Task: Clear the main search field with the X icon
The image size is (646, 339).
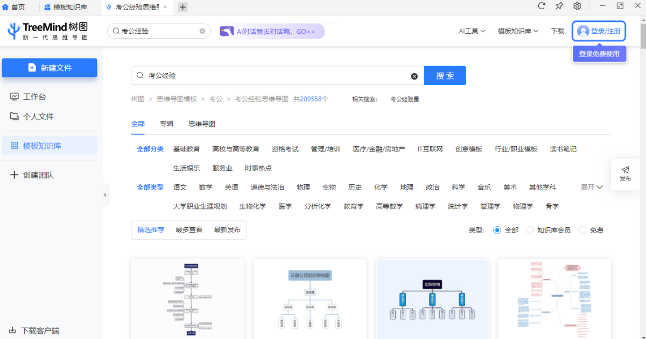Action: click(x=415, y=76)
